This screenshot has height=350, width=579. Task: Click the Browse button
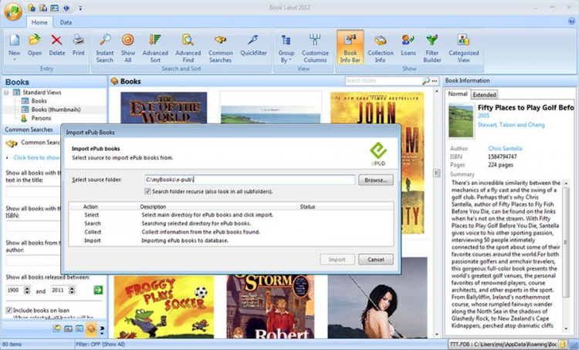(376, 180)
